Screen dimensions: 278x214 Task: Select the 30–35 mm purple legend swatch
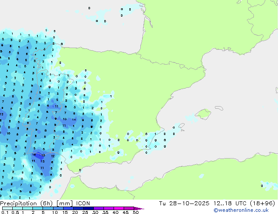tap(98, 208)
